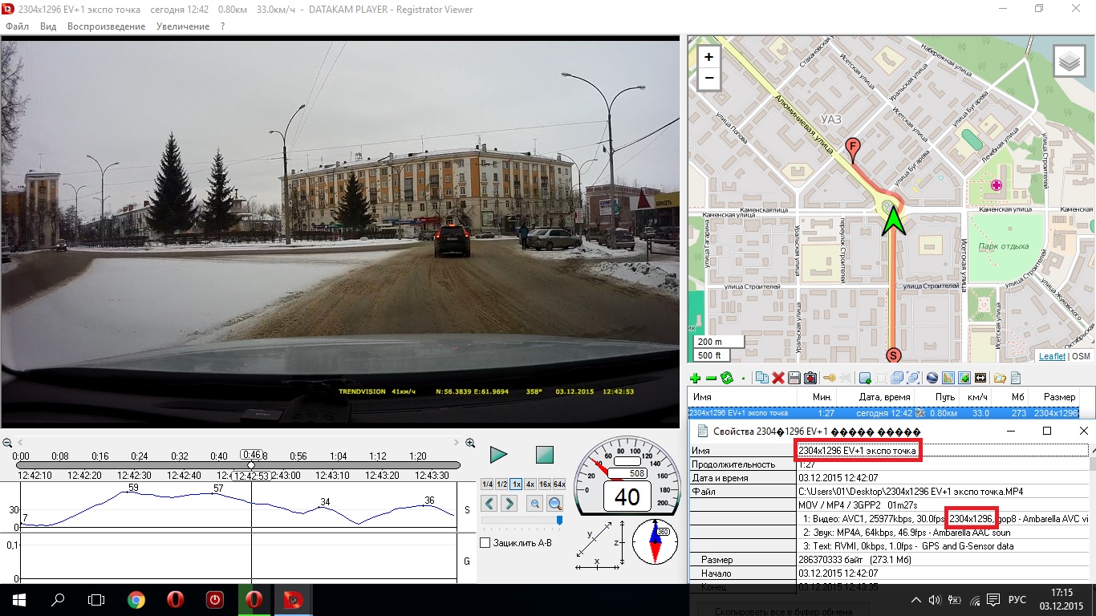Select the 4x playback speed button
1096x616 pixels.
point(530,484)
